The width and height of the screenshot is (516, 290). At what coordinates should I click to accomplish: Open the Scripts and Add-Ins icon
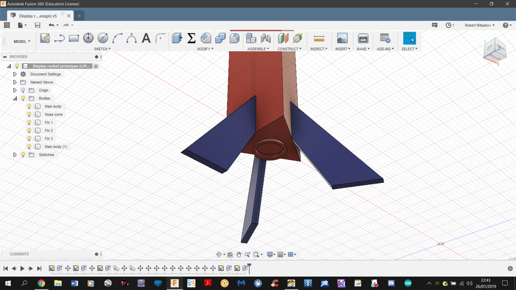coord(385,38)
